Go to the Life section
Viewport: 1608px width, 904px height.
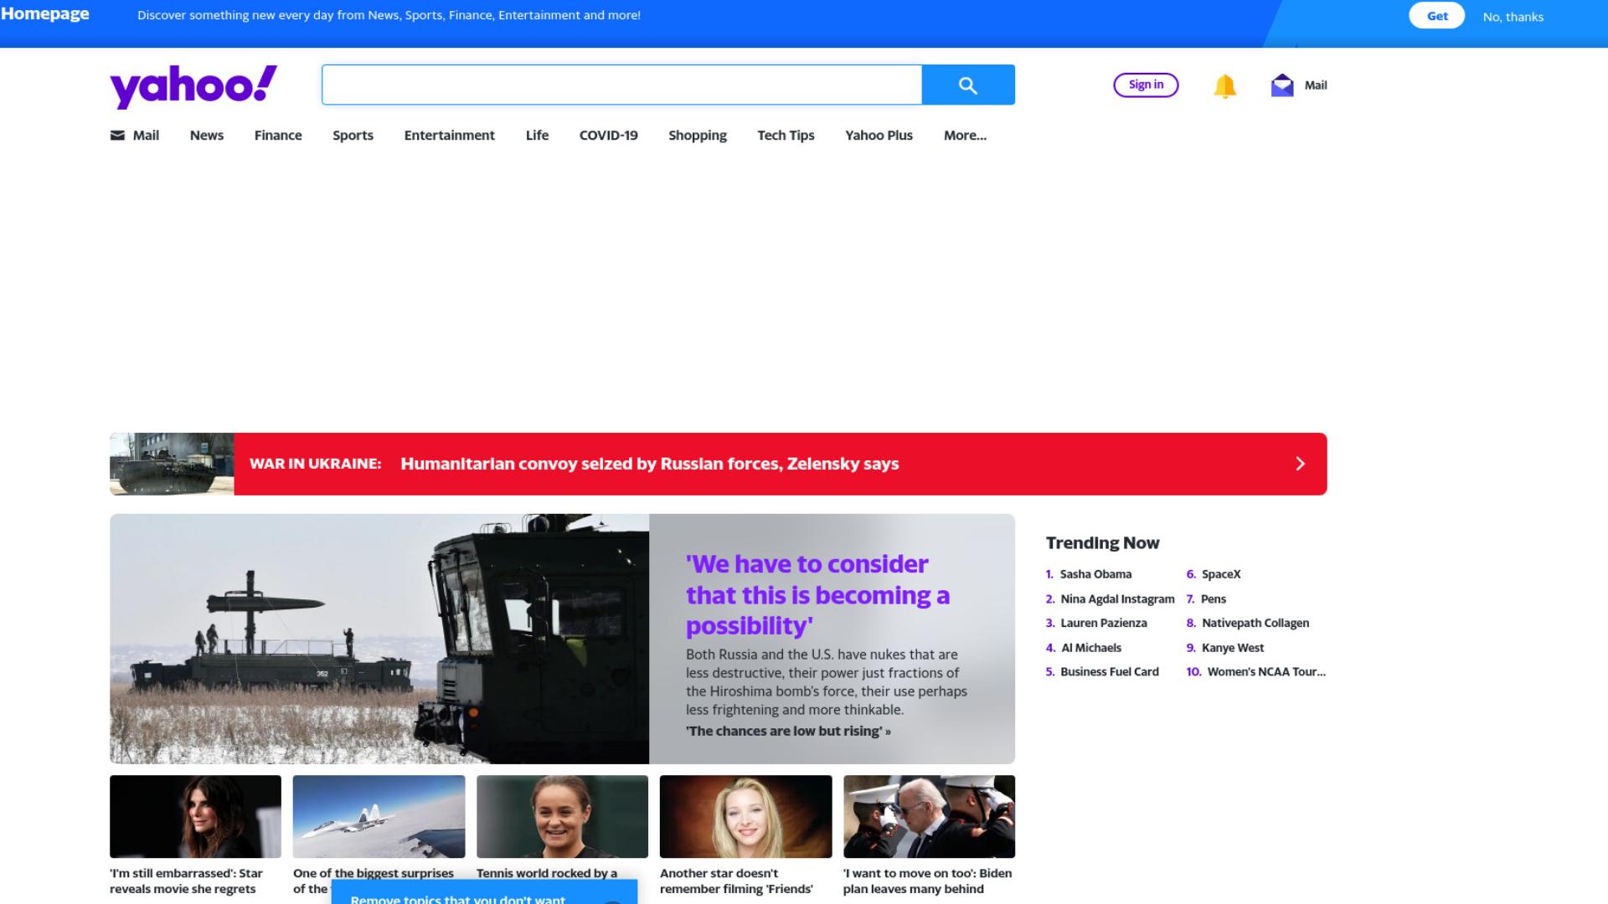coord(537,136)
